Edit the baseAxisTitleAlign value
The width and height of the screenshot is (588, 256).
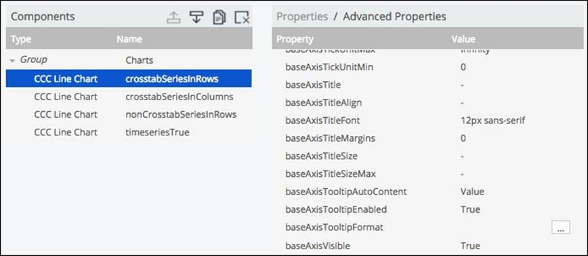pyautogui.click(x=463, y=103)
